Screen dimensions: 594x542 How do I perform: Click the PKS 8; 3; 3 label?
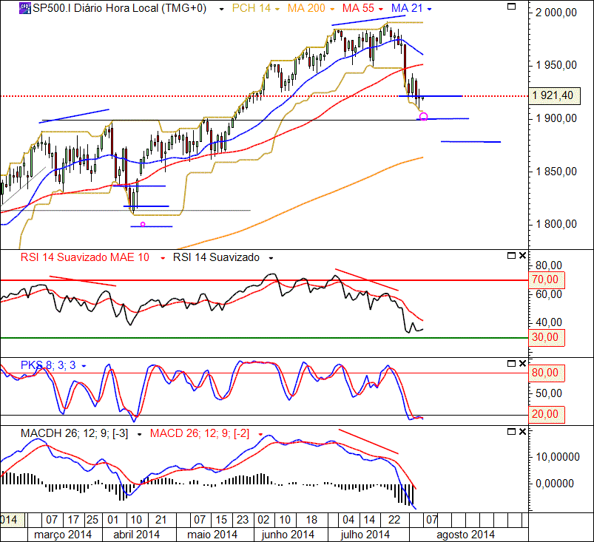coord(48,365)
